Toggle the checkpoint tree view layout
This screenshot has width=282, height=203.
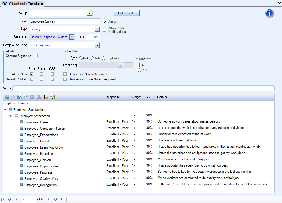click(46, 97)
